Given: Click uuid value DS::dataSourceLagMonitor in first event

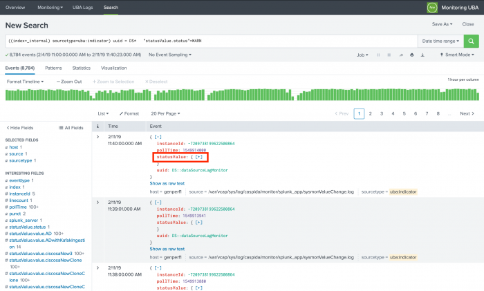Looking at the screenshot, I should 200,170.
